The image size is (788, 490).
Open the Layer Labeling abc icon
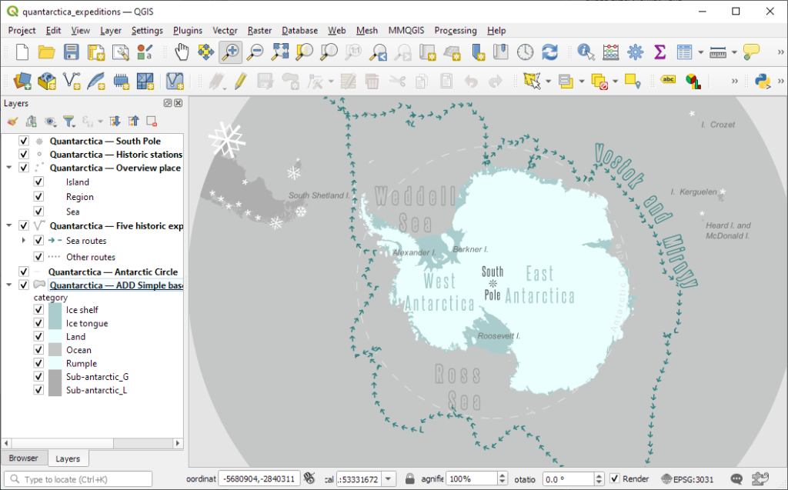point(668,80)
